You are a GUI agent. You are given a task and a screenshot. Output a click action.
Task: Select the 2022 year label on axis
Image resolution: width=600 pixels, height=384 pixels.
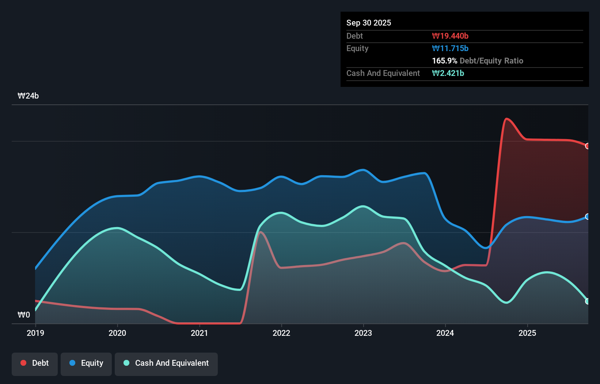281,333
